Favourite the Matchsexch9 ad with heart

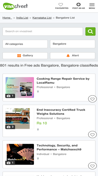tap(92, 166)
